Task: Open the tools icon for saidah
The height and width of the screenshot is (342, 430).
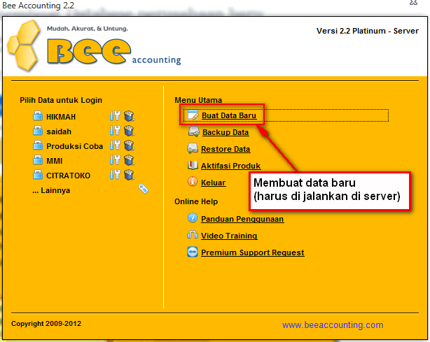Action: (115, 131)
